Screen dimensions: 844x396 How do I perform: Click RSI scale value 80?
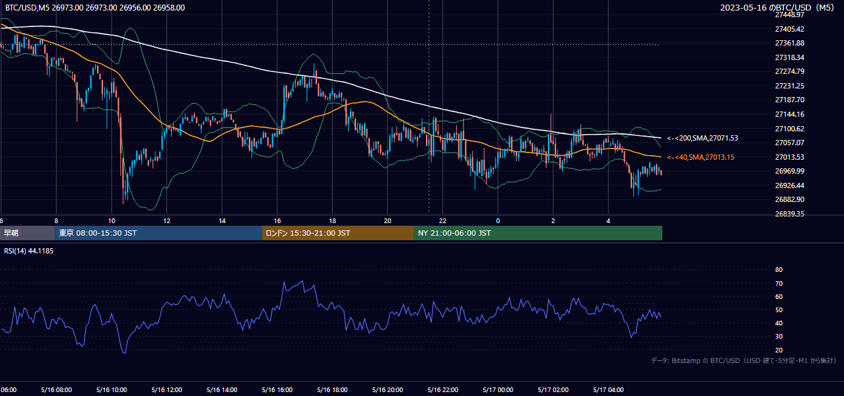[x=779, y=270]
